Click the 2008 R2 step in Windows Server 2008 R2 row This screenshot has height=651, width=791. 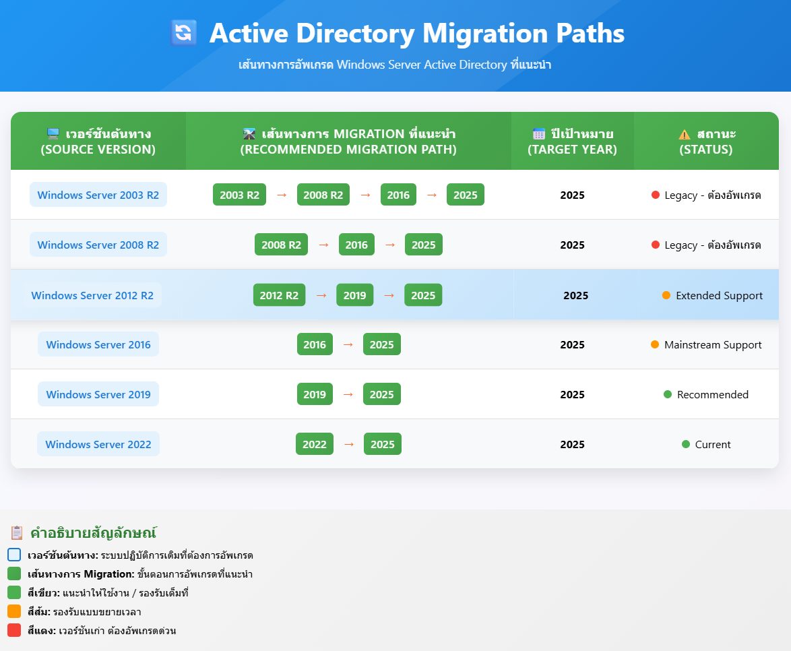pos(282,245)
